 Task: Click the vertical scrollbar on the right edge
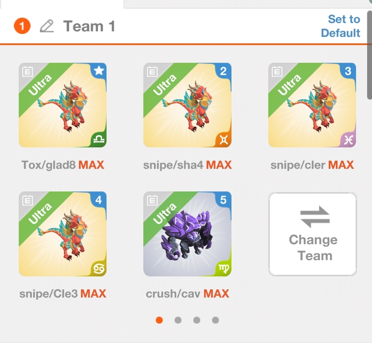point(369,54)
